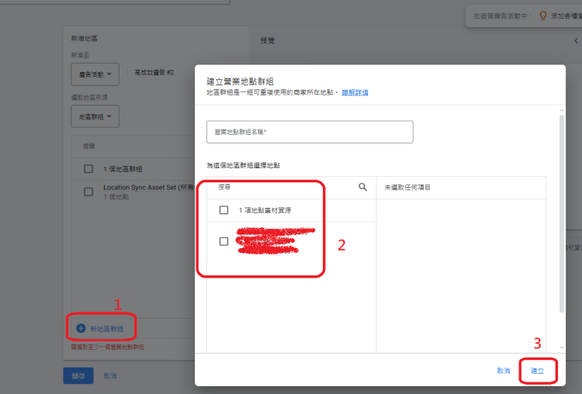Click the Location Sync Asset Set text
Viewport: 582px width, 394px height.
[x=148, y=188]
